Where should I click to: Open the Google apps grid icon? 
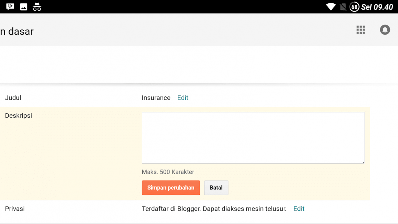(x=361, y=30)
